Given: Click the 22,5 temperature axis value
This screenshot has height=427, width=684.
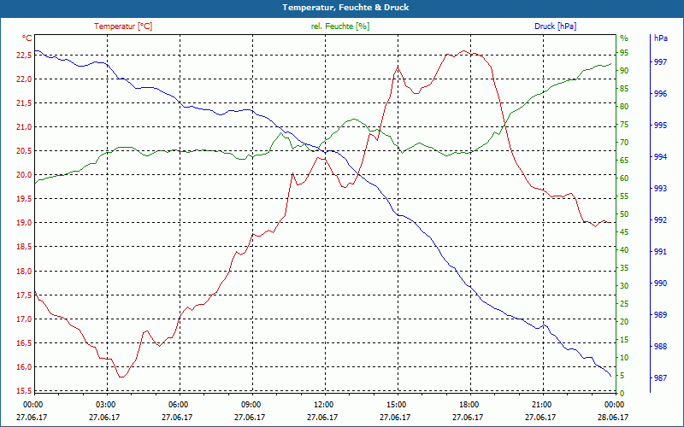Looking at the screenshot, I should click(25, 56).
